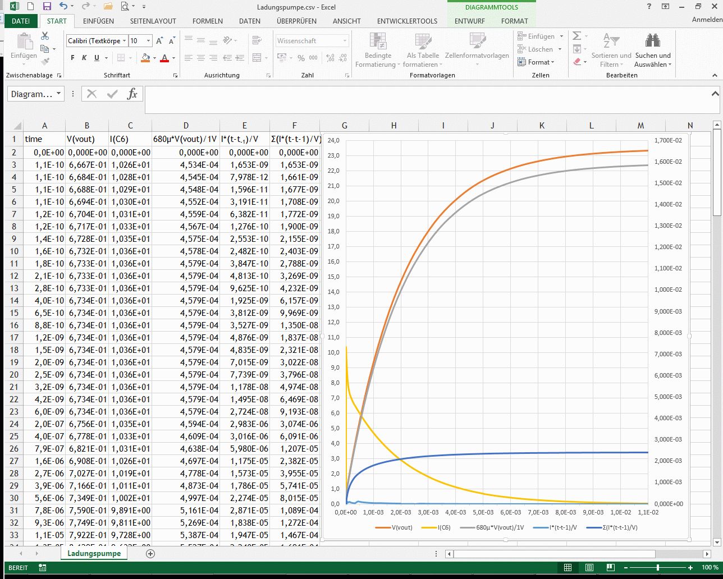Switch to the ÜBERPRÜFEN tab
This screenshot has width=723, height=579.
296,21
